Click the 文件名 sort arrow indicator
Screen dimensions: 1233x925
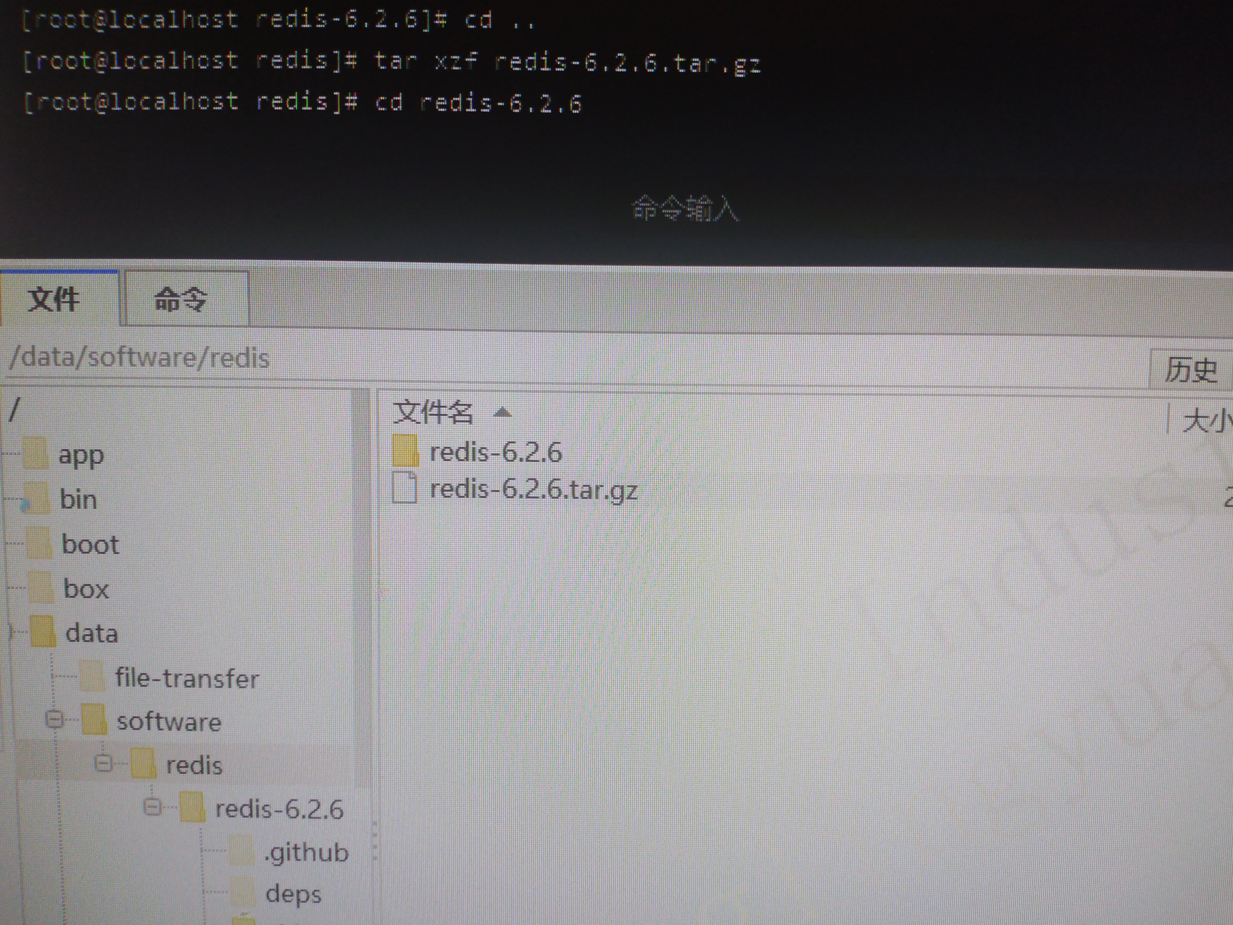coord(502,413)
